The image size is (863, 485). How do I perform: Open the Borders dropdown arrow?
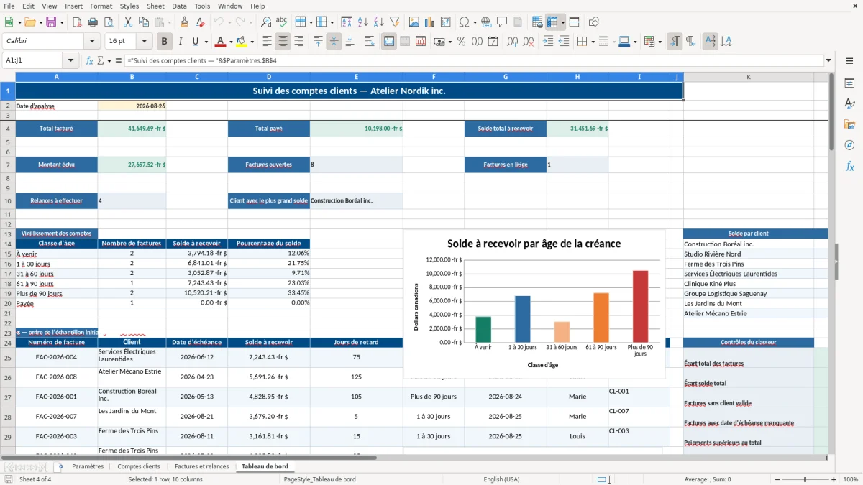(x=593, y=42)
